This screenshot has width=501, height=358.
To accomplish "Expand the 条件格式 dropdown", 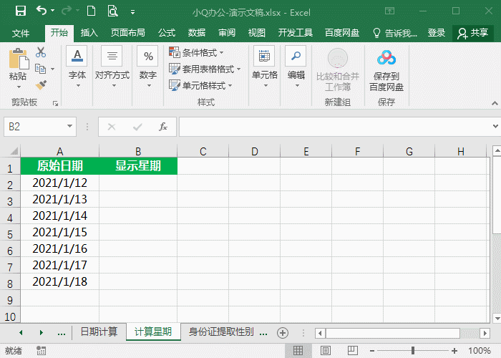I will click(x=197, y=52).
